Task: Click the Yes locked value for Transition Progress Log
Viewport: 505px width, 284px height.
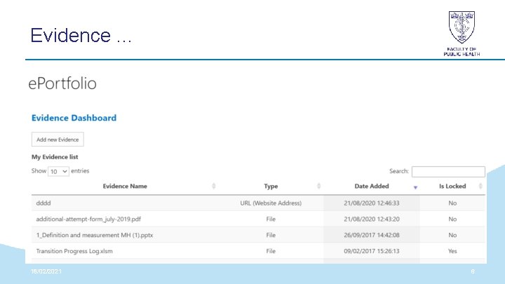Action: click(452, 251)
